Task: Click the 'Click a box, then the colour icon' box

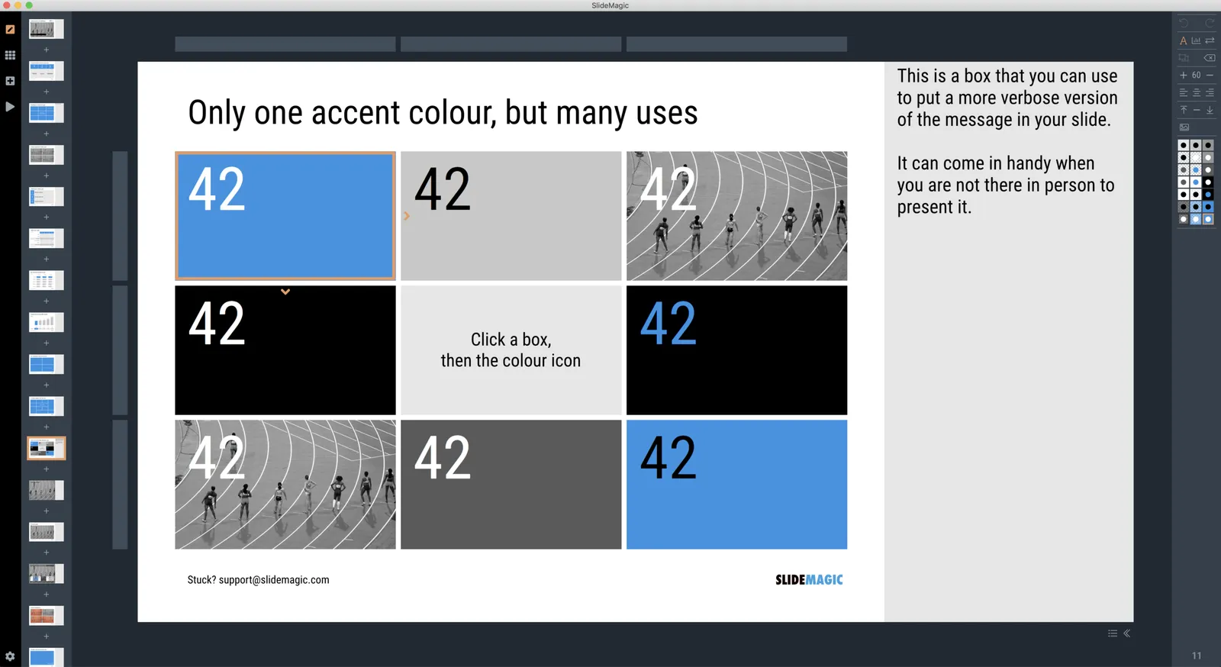Action: tap(511, 350)
